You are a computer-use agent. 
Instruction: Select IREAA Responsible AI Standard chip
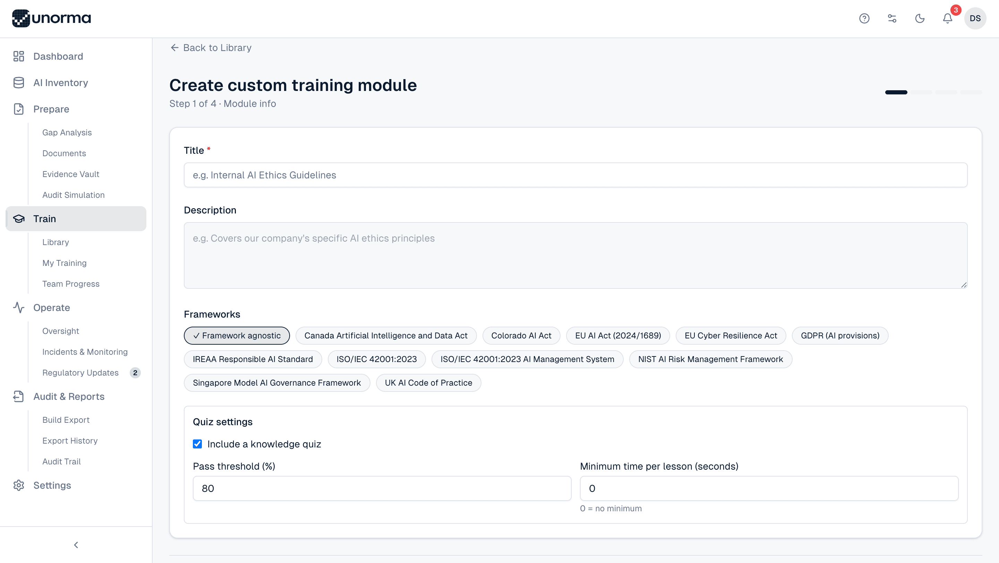(x=253, y=359)
